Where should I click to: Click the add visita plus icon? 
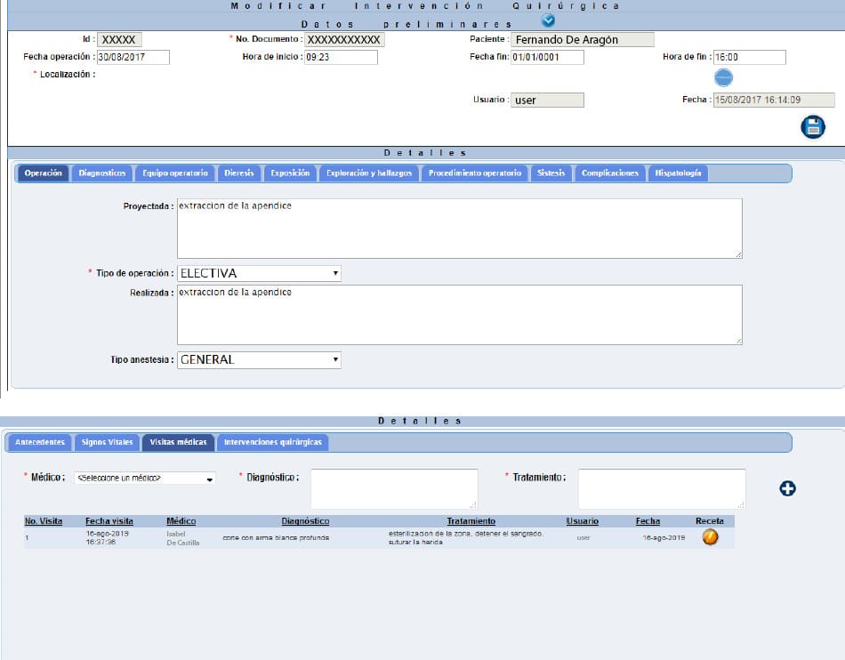[786, 487]
